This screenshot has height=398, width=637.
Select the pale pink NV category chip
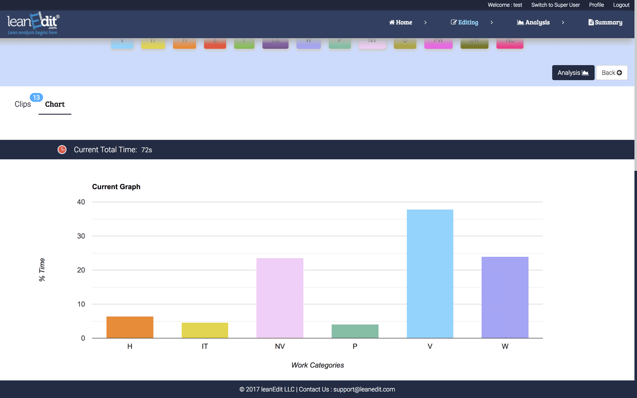tap(372, 43)
